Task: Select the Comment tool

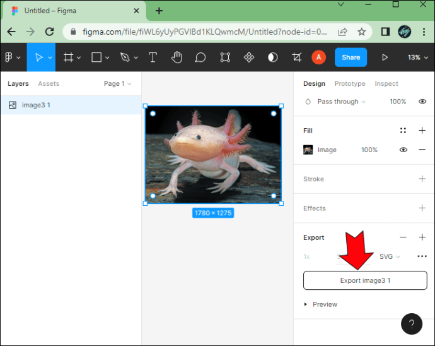Action: coord(200,57)
